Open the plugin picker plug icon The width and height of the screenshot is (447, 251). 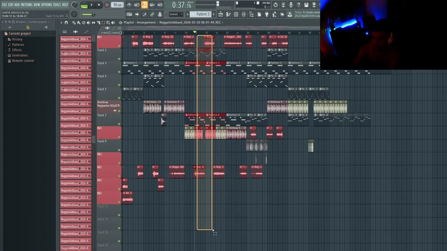click(x=267, y=14)
